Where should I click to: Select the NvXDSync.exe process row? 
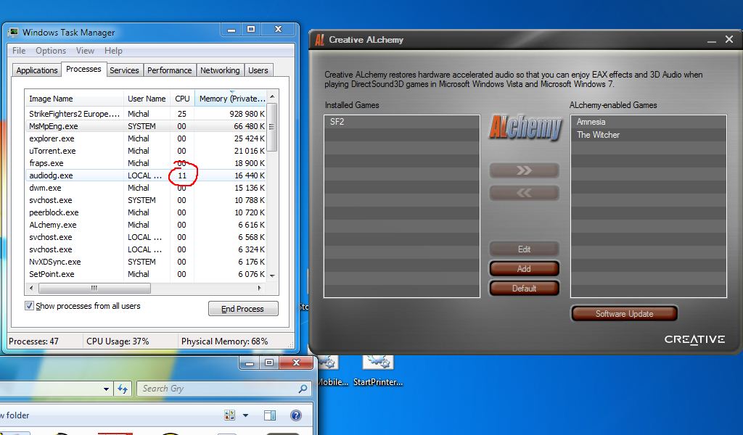[146, 261]
